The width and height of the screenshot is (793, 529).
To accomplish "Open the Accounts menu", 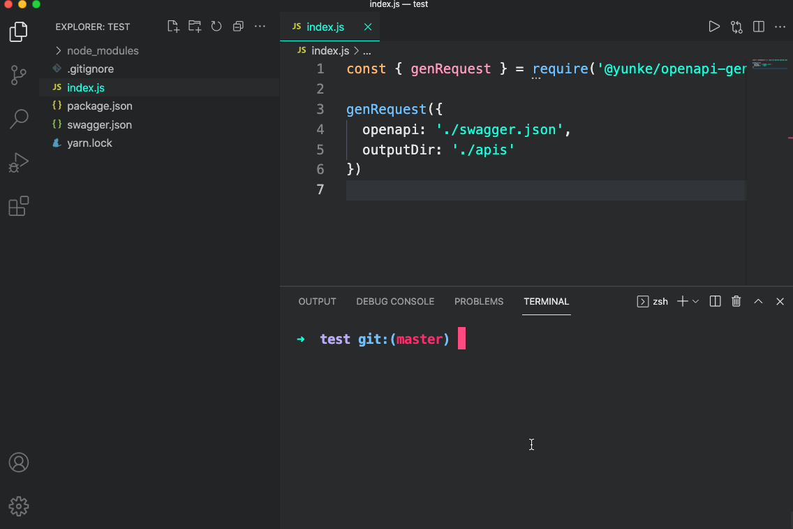I will 19,463.
